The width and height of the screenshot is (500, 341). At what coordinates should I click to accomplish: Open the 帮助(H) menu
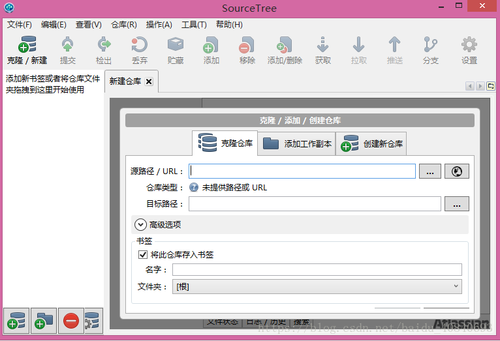point(229,25)
